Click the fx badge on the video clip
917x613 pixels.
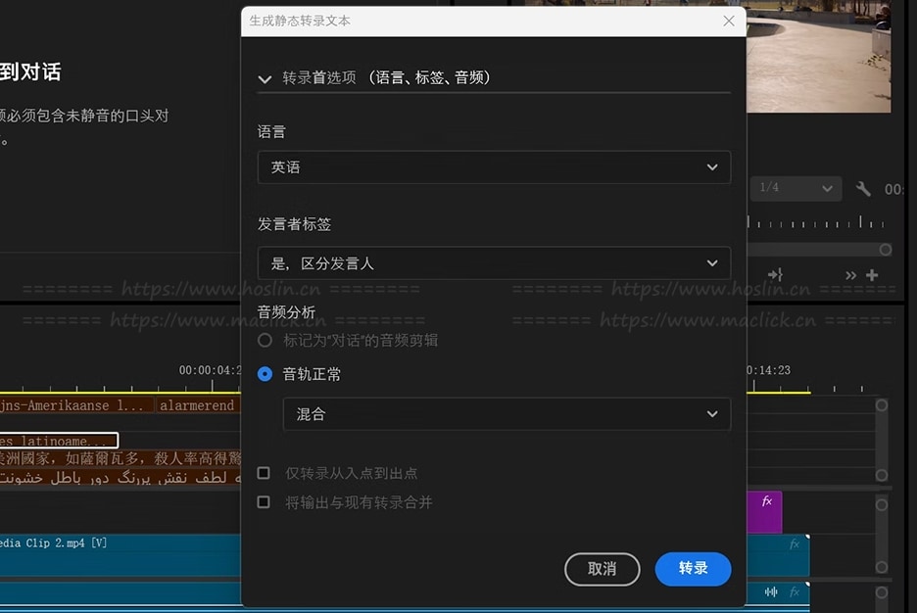tap(795, 544)
